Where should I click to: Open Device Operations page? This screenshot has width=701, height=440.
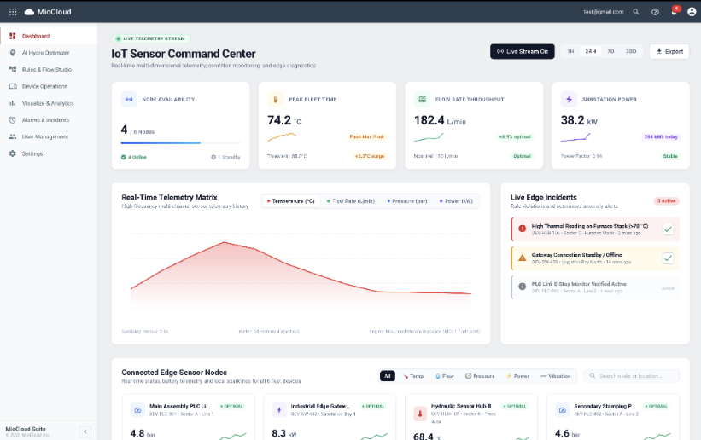49,86
